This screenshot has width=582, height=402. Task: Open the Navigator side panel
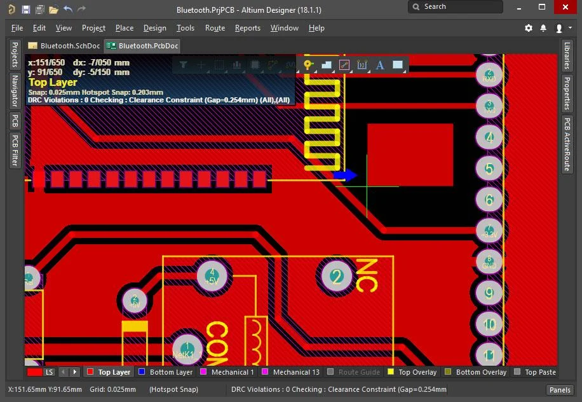[15, 91]
